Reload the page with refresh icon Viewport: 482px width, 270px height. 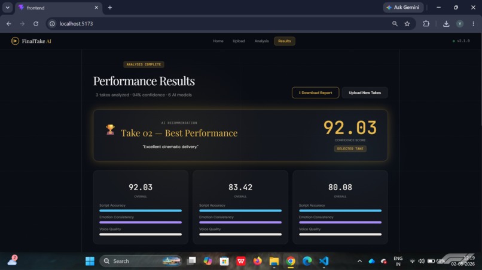[x=36, y=24]
